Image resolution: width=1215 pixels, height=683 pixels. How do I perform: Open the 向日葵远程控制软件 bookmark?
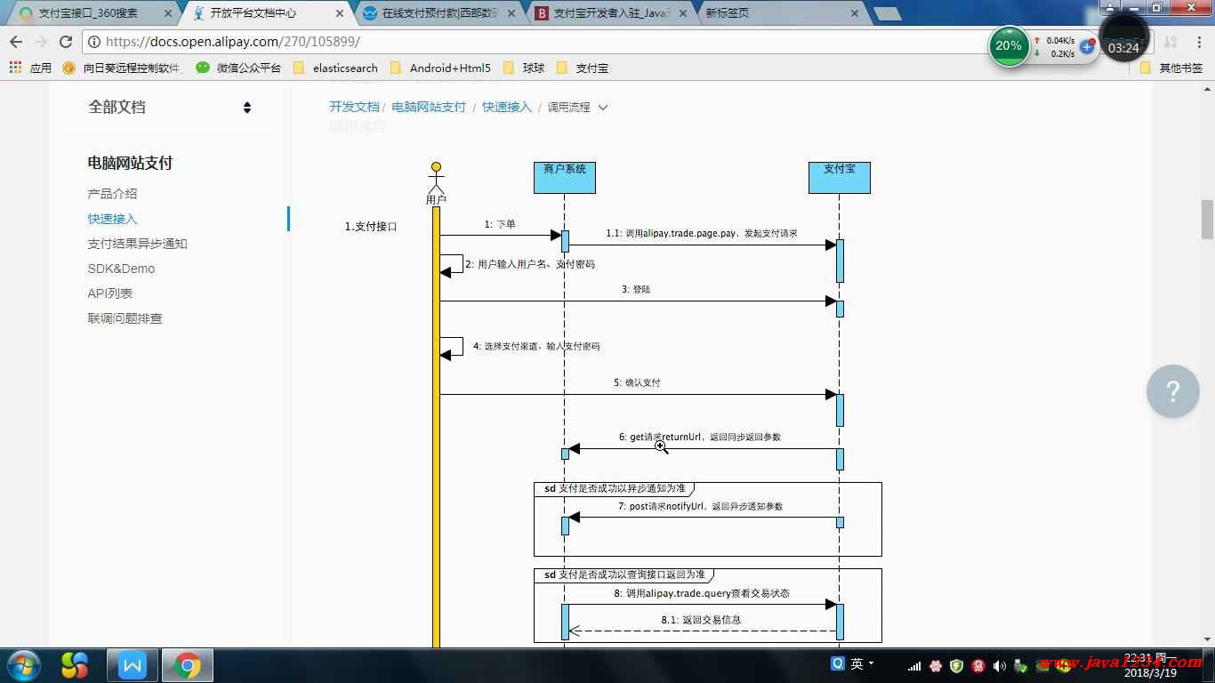coord(122,68)
